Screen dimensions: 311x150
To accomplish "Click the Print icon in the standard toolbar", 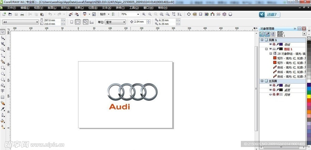I will point(22,14).
